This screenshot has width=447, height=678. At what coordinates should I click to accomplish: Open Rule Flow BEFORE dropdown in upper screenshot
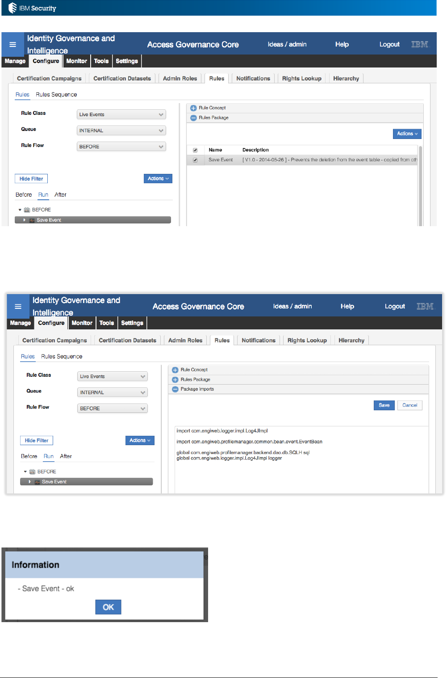pos(121,147)
